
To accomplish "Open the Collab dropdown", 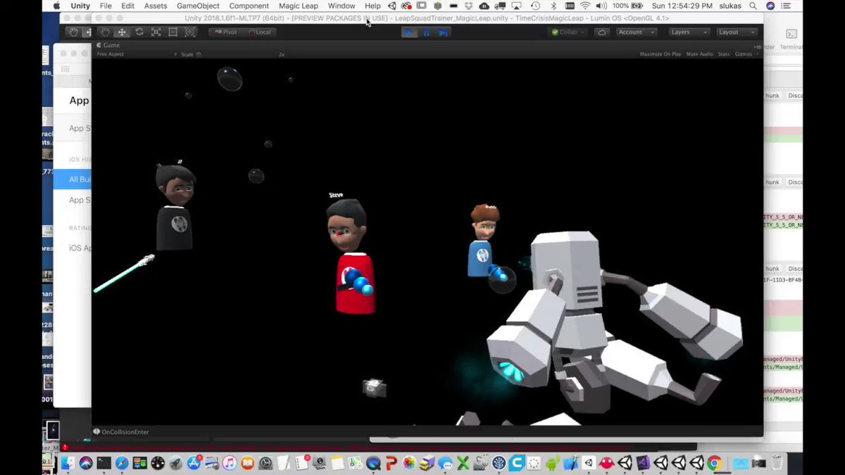I will [x=568, y=32].
